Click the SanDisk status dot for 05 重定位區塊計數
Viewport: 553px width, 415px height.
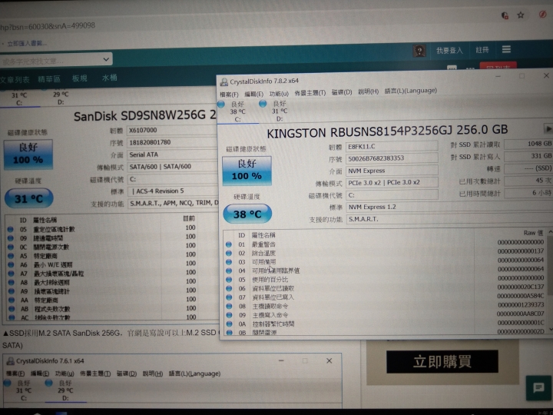point(11,229)
